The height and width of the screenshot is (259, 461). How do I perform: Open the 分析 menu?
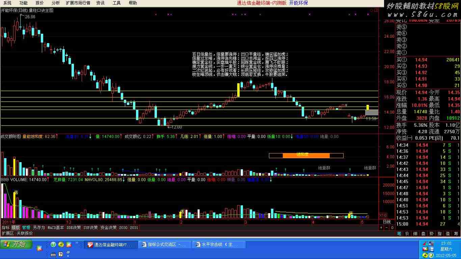[x=56, y=3]
